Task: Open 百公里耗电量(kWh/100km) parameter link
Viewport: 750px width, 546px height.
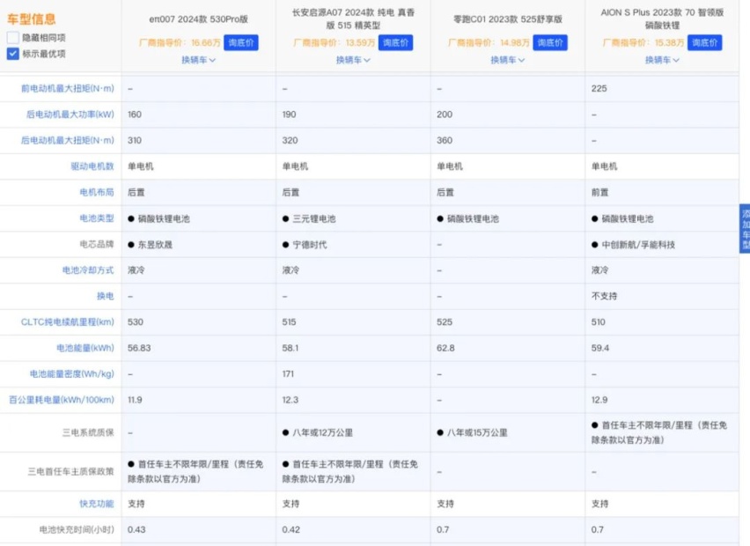Action: pos(62,400)
